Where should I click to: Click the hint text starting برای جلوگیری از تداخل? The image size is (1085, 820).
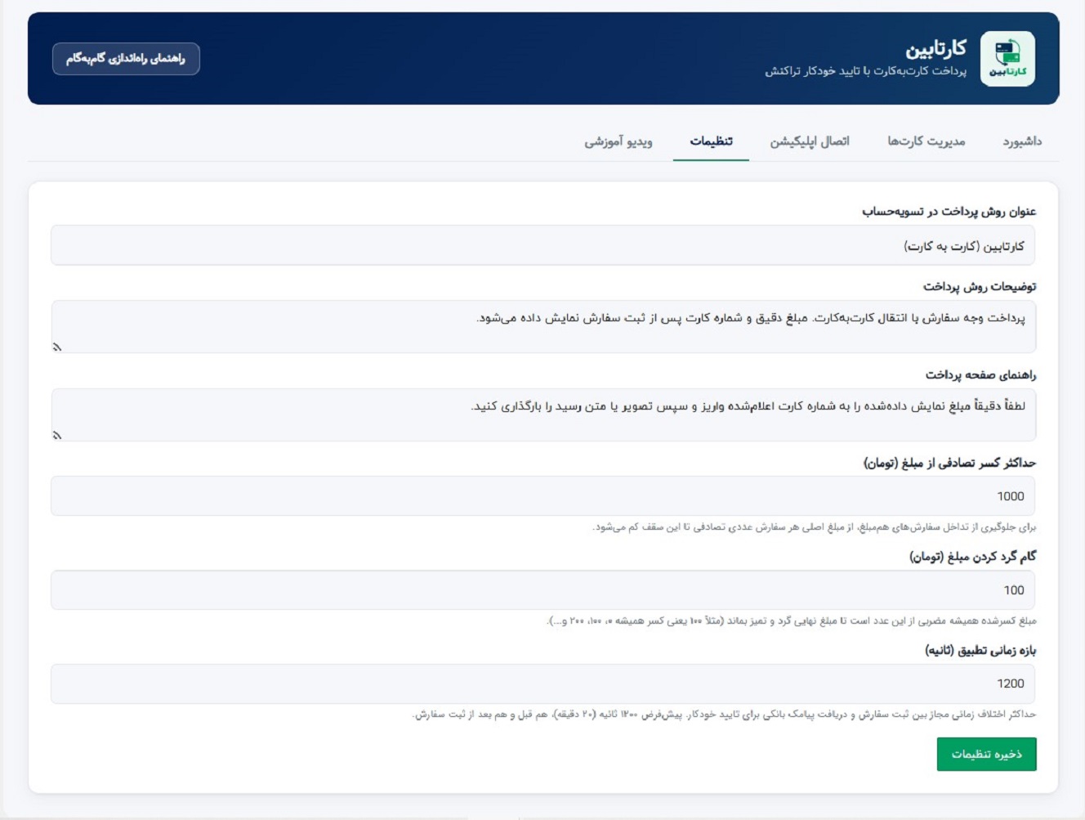click(x=814, y=527)
